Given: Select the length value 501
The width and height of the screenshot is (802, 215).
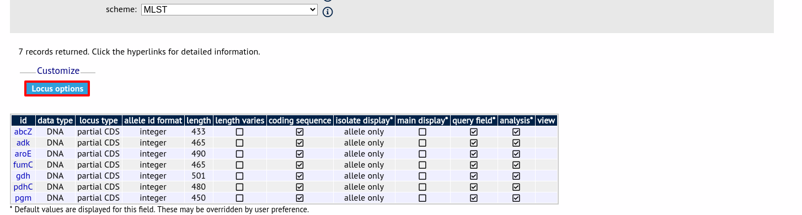Looking at the screenshot, I should (199, 176).
